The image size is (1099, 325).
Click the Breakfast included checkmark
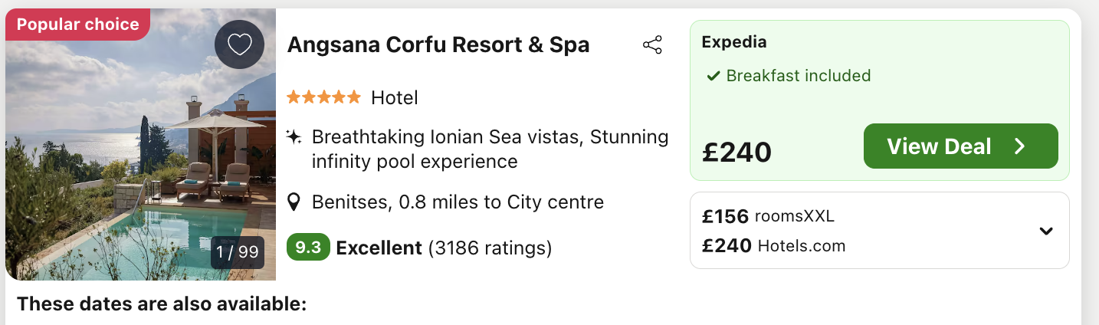(x=713, y=76)
